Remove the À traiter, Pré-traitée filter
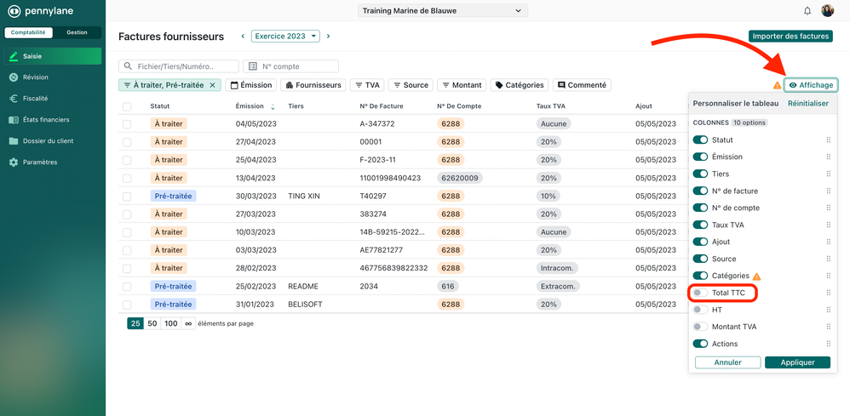Image resolution: width=850 pixels, height=416 pixels. [213, 85]
